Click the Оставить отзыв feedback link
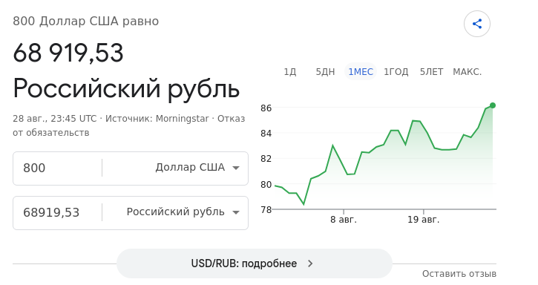538x285 pixels. 459,274
